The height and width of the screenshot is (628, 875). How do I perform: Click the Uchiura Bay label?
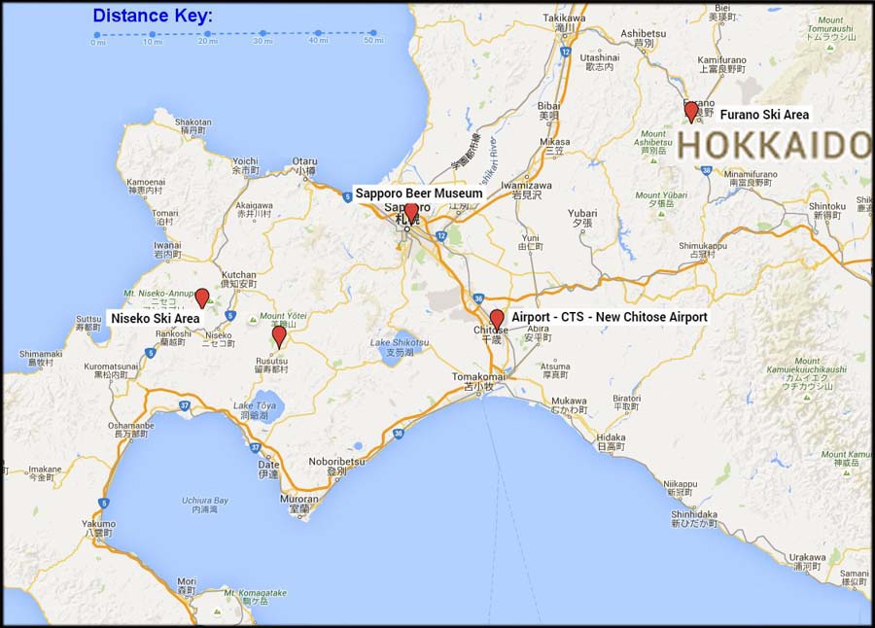tap(205, 505)
